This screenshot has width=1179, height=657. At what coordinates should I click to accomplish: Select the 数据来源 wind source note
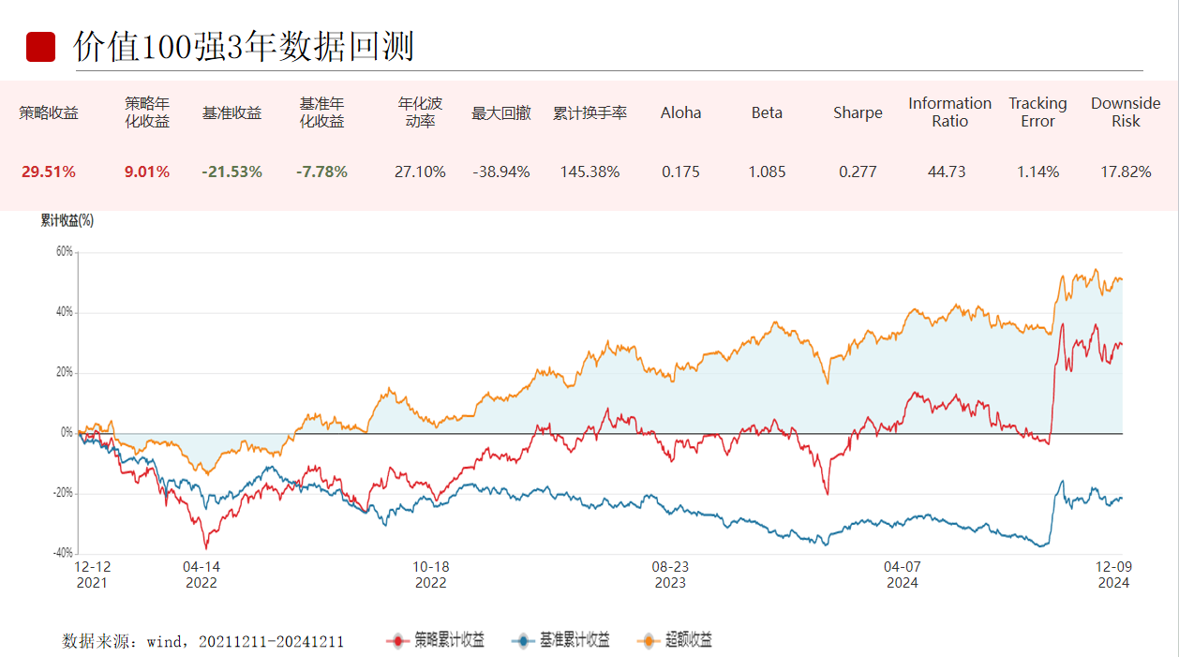(x=202, y=642)
